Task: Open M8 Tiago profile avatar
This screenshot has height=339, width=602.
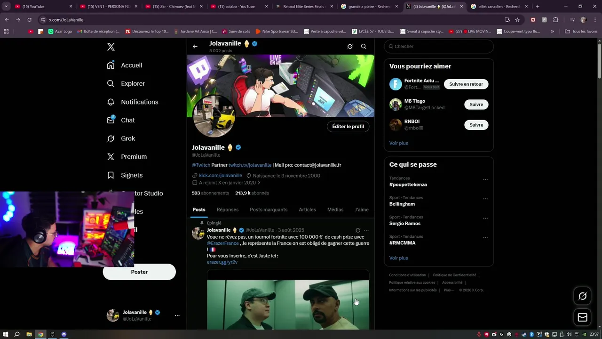Action: click(x=396, y=105)
